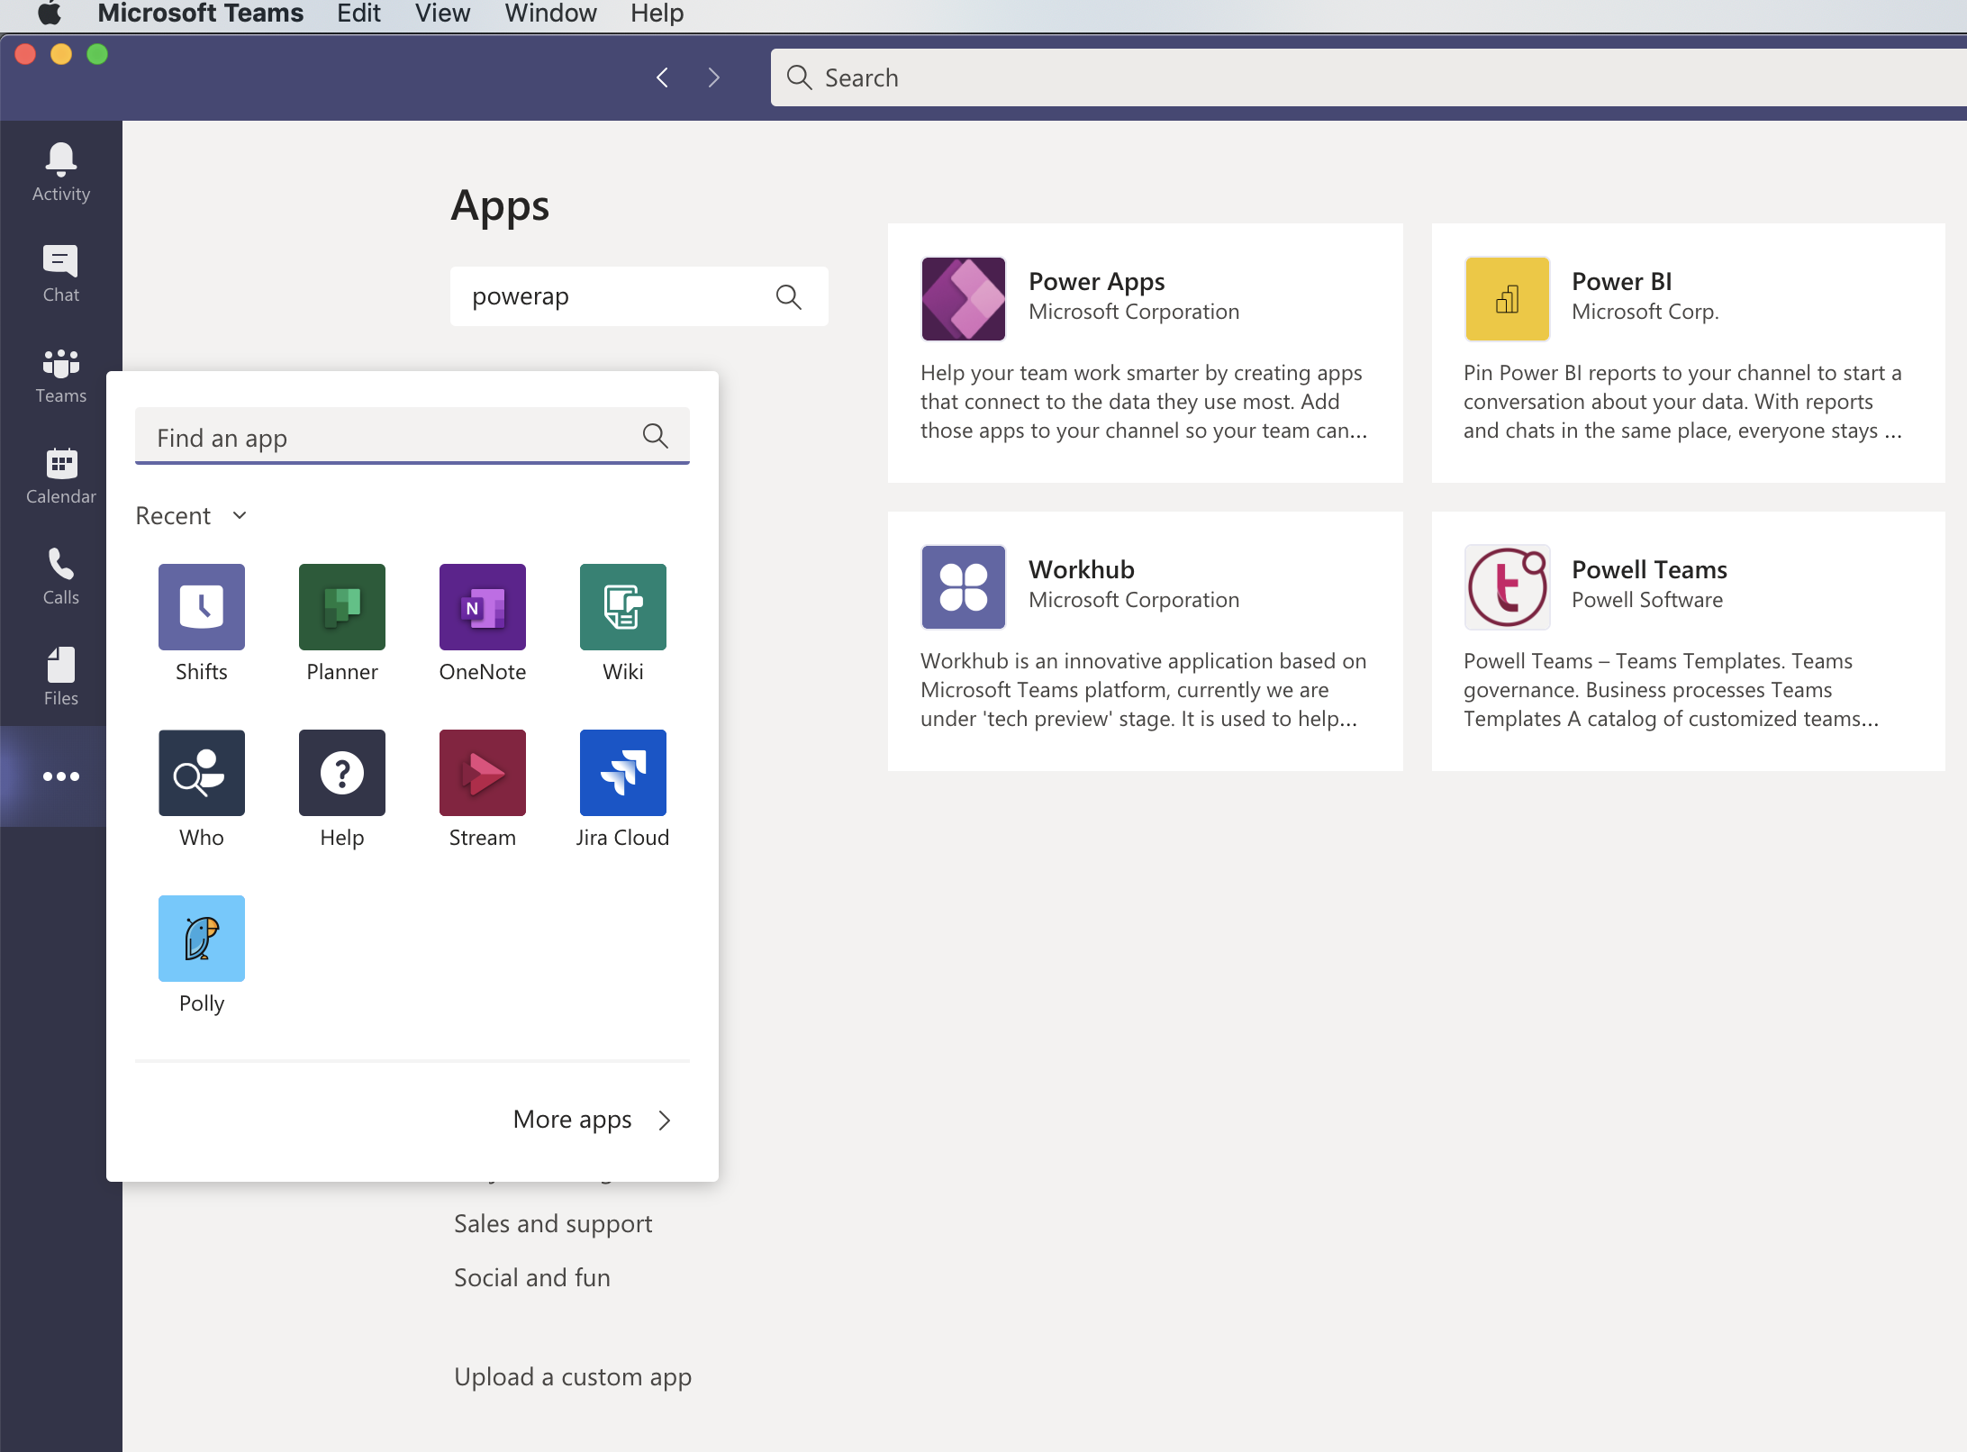The width and height of the screenshot is (1967, 1452).
Task: Open the View menu
Action: (442, 14)
